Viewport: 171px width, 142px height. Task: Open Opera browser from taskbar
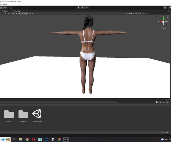coord(33,139)
